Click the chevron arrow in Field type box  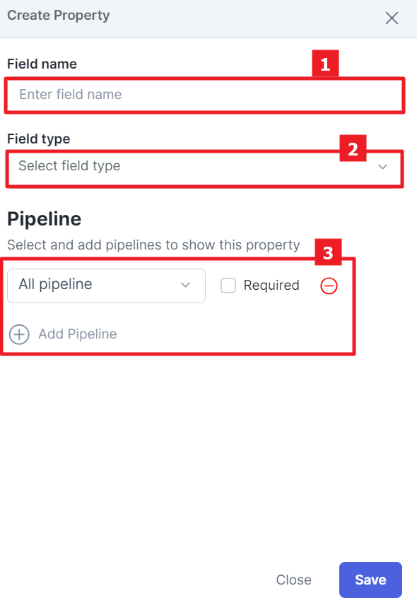click(x=382, y=167)
